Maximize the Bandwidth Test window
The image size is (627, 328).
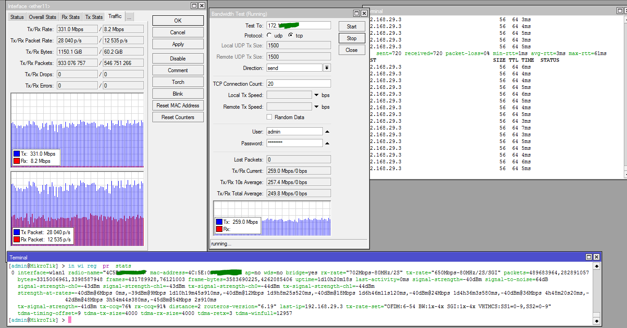tap(356, 14)
